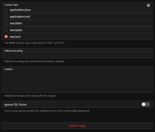The height and width of the screenshot is (132, 155).
Task: Click the application/xml label text
Action: pos(20,17)
